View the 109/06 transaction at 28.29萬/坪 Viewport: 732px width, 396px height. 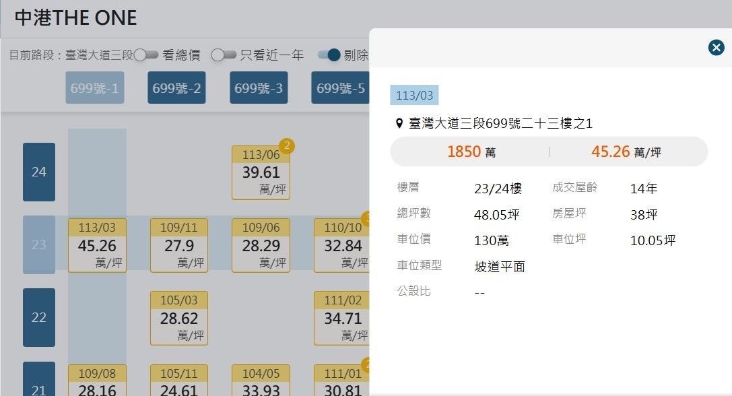[261, 245]
